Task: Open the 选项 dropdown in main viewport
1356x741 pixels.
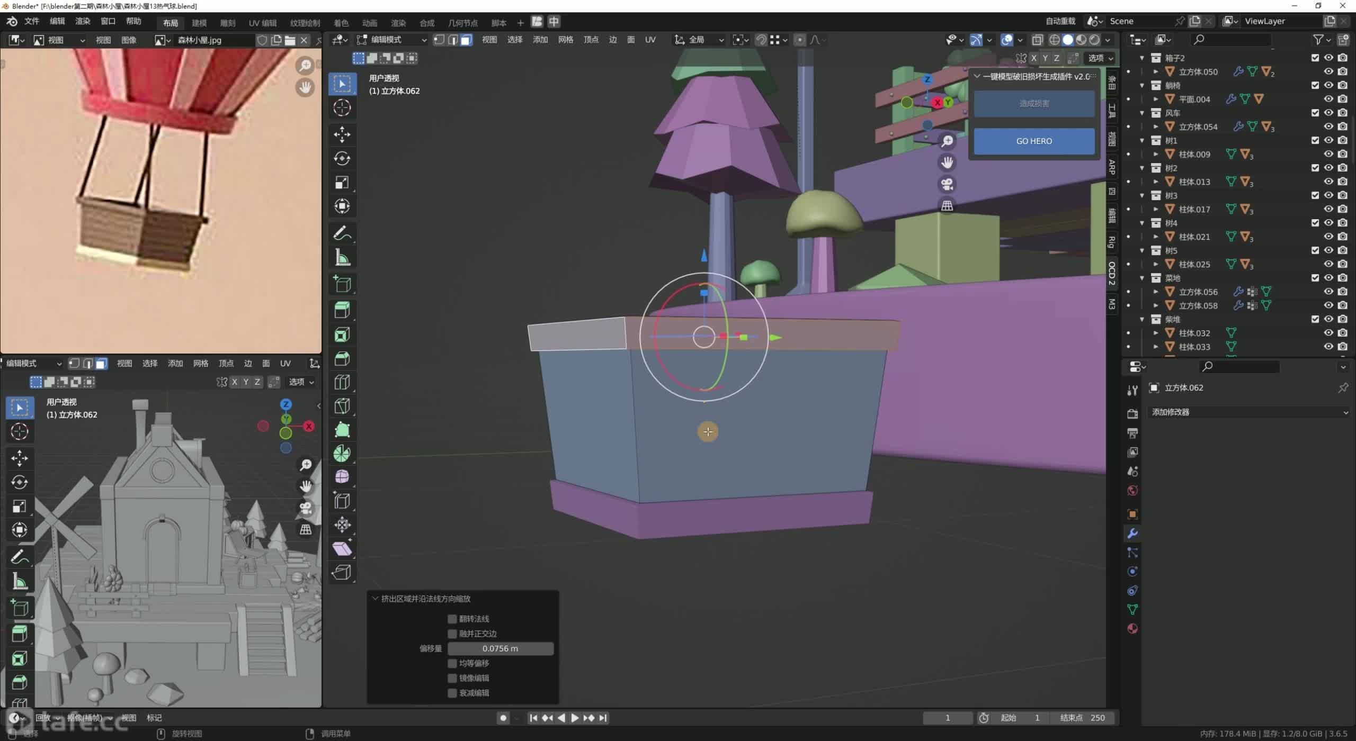Action: [x=1101, y=58]
